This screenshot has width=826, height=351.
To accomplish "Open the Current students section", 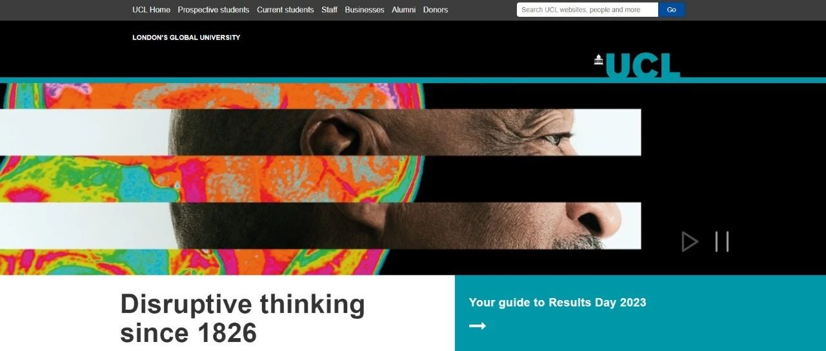I will coord(285,10).
